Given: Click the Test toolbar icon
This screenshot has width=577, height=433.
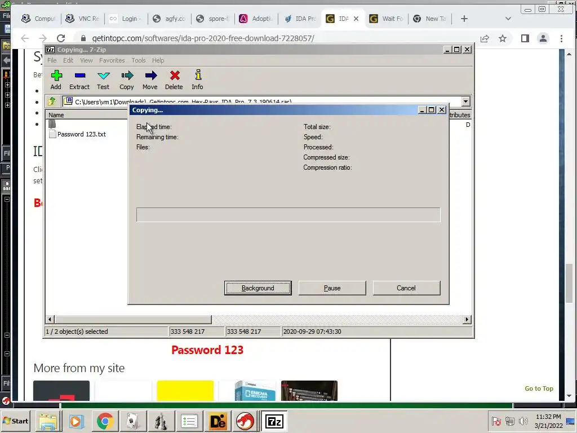Looking at the screenshot, I should (103, 80).
